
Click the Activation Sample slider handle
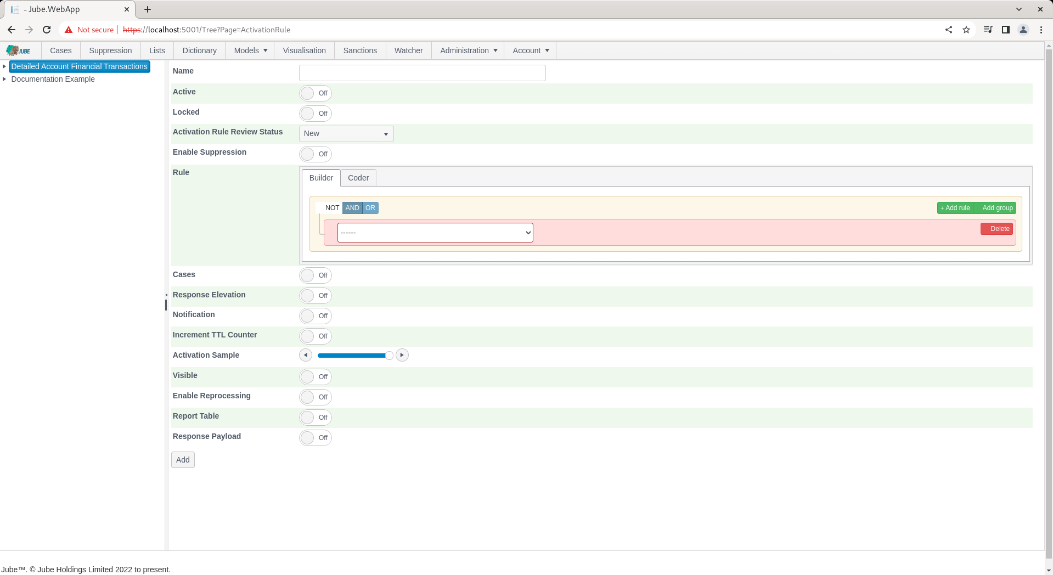389,356
